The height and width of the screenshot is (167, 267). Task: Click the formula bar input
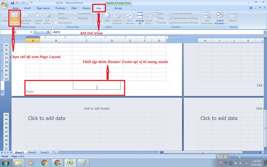[157, 32]
